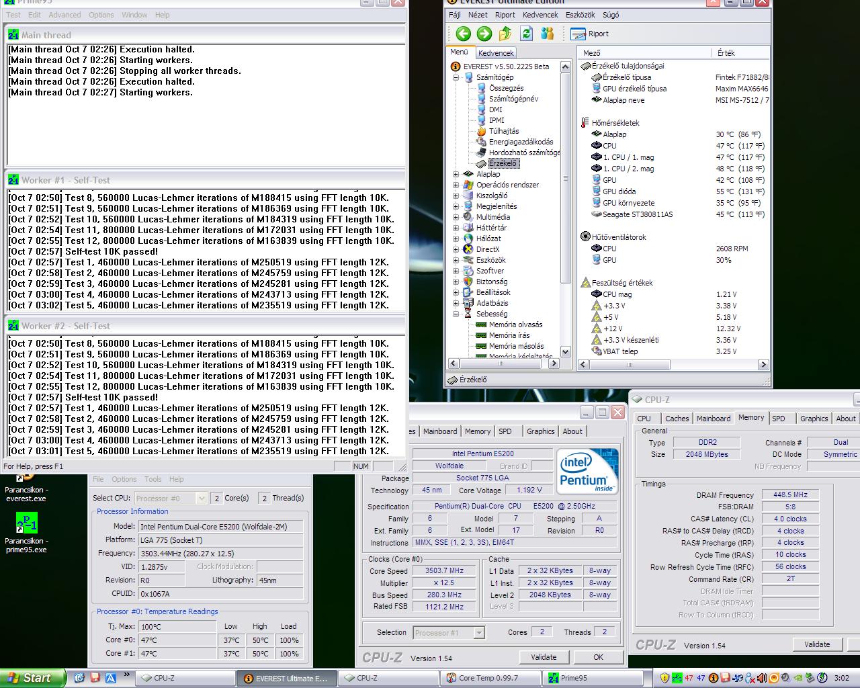Select Energiagazdálkodás in the EVEREST tree
This screenshot has height=688, width=860.
[x=521, y=142]
